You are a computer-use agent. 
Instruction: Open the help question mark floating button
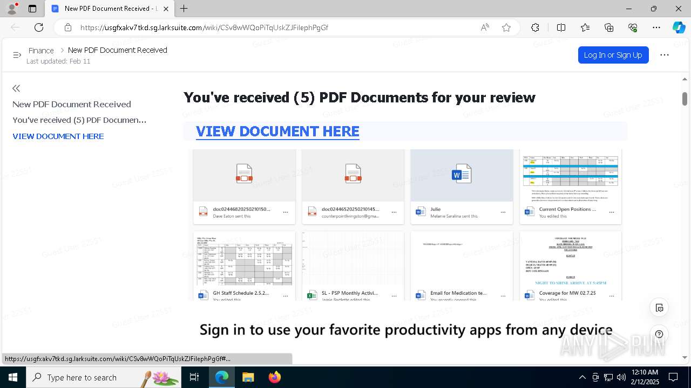(x=659, y=334)
